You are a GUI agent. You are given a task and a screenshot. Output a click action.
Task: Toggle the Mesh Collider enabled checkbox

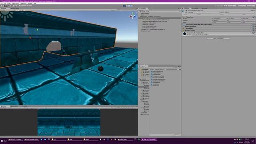click(185, 30)
